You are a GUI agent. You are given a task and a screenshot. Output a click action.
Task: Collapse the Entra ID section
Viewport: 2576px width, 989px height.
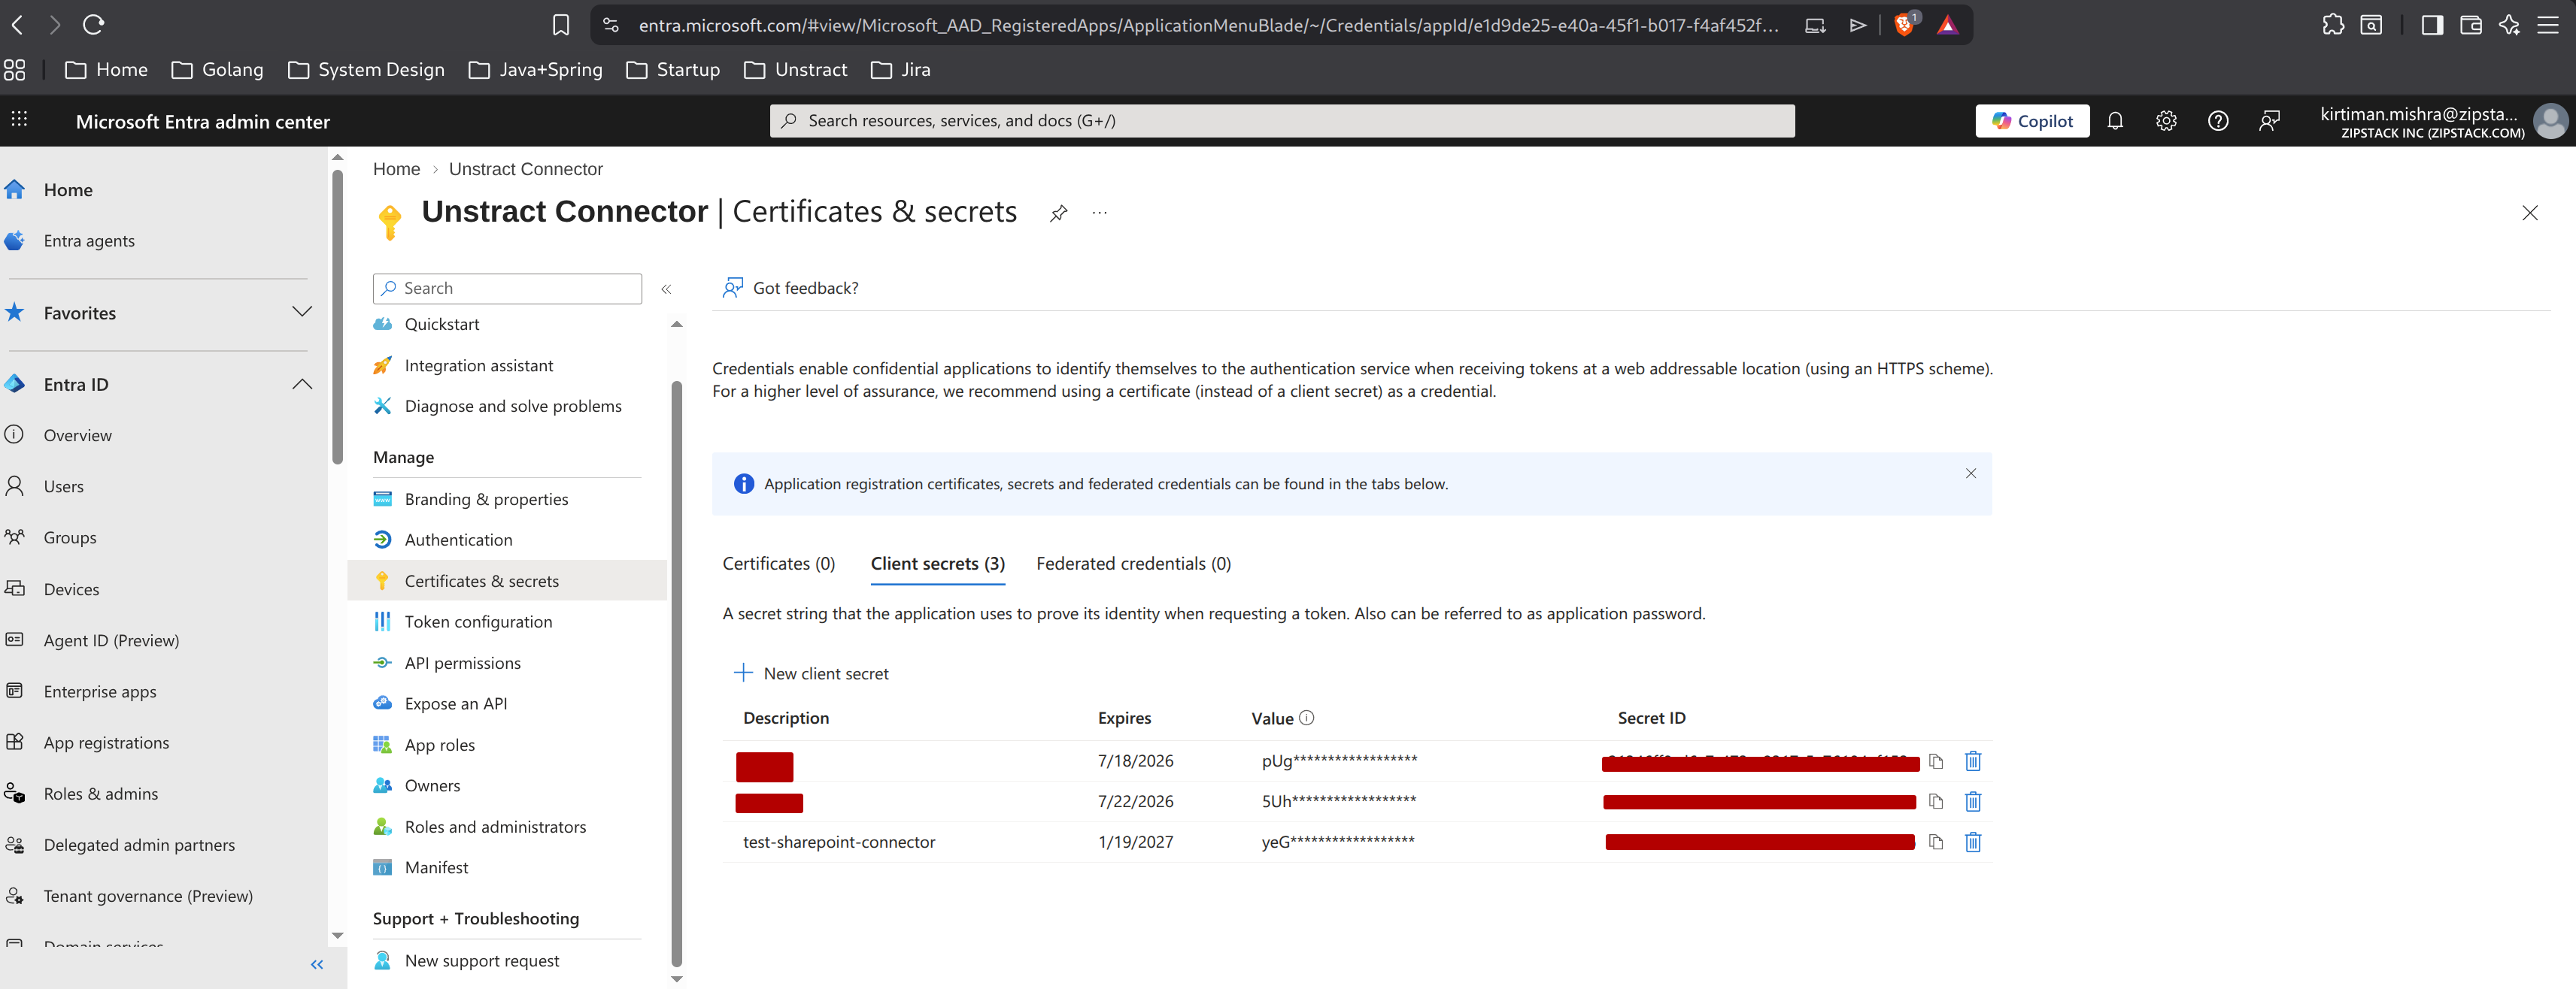(x=302, y=385)
